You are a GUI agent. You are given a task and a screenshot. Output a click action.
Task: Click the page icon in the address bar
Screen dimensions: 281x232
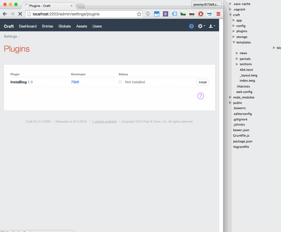coord(29,14)
